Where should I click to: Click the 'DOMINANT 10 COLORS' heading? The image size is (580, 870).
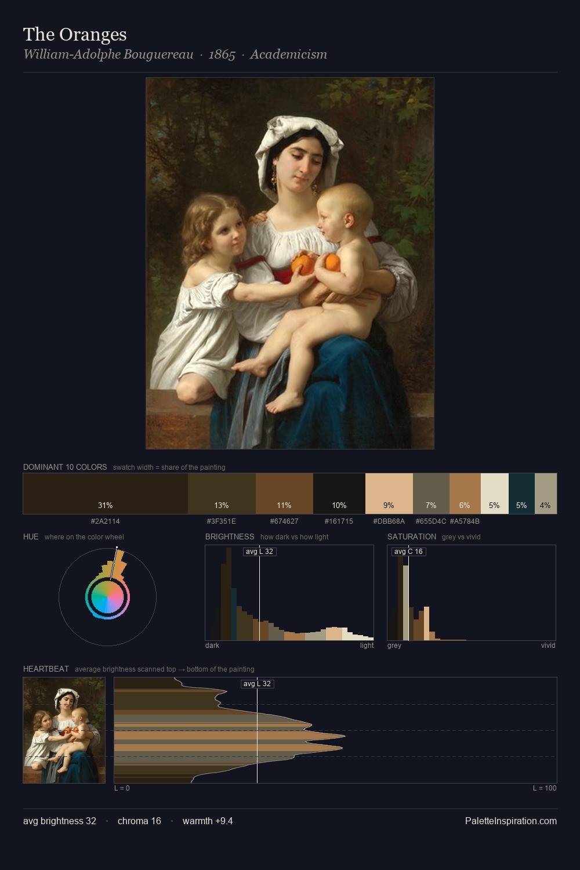[65, 467]
